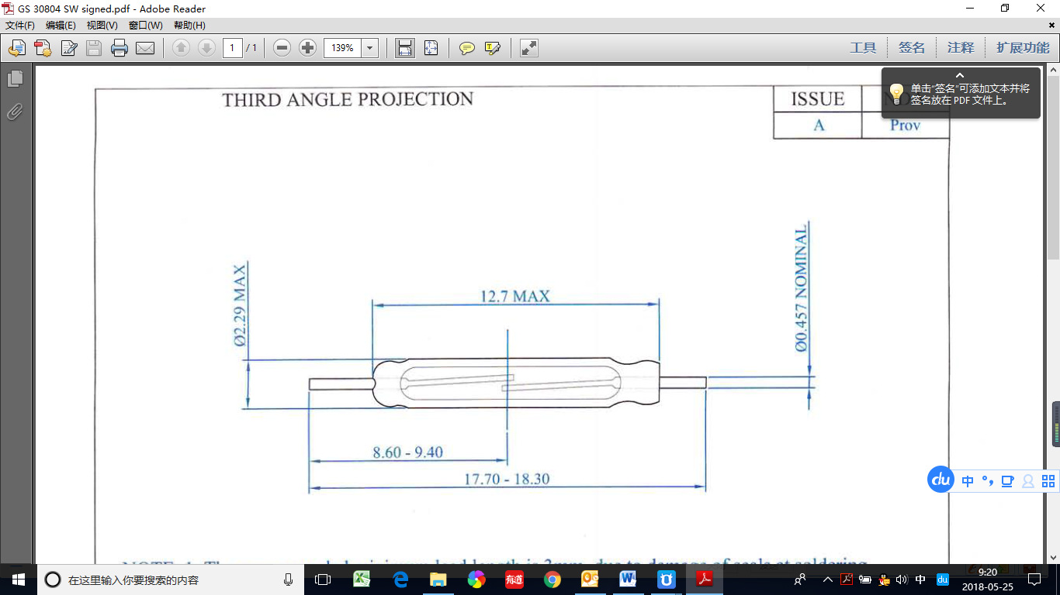Click the volume speaker tray icon
1060x595 pixels.
point(902,580)
